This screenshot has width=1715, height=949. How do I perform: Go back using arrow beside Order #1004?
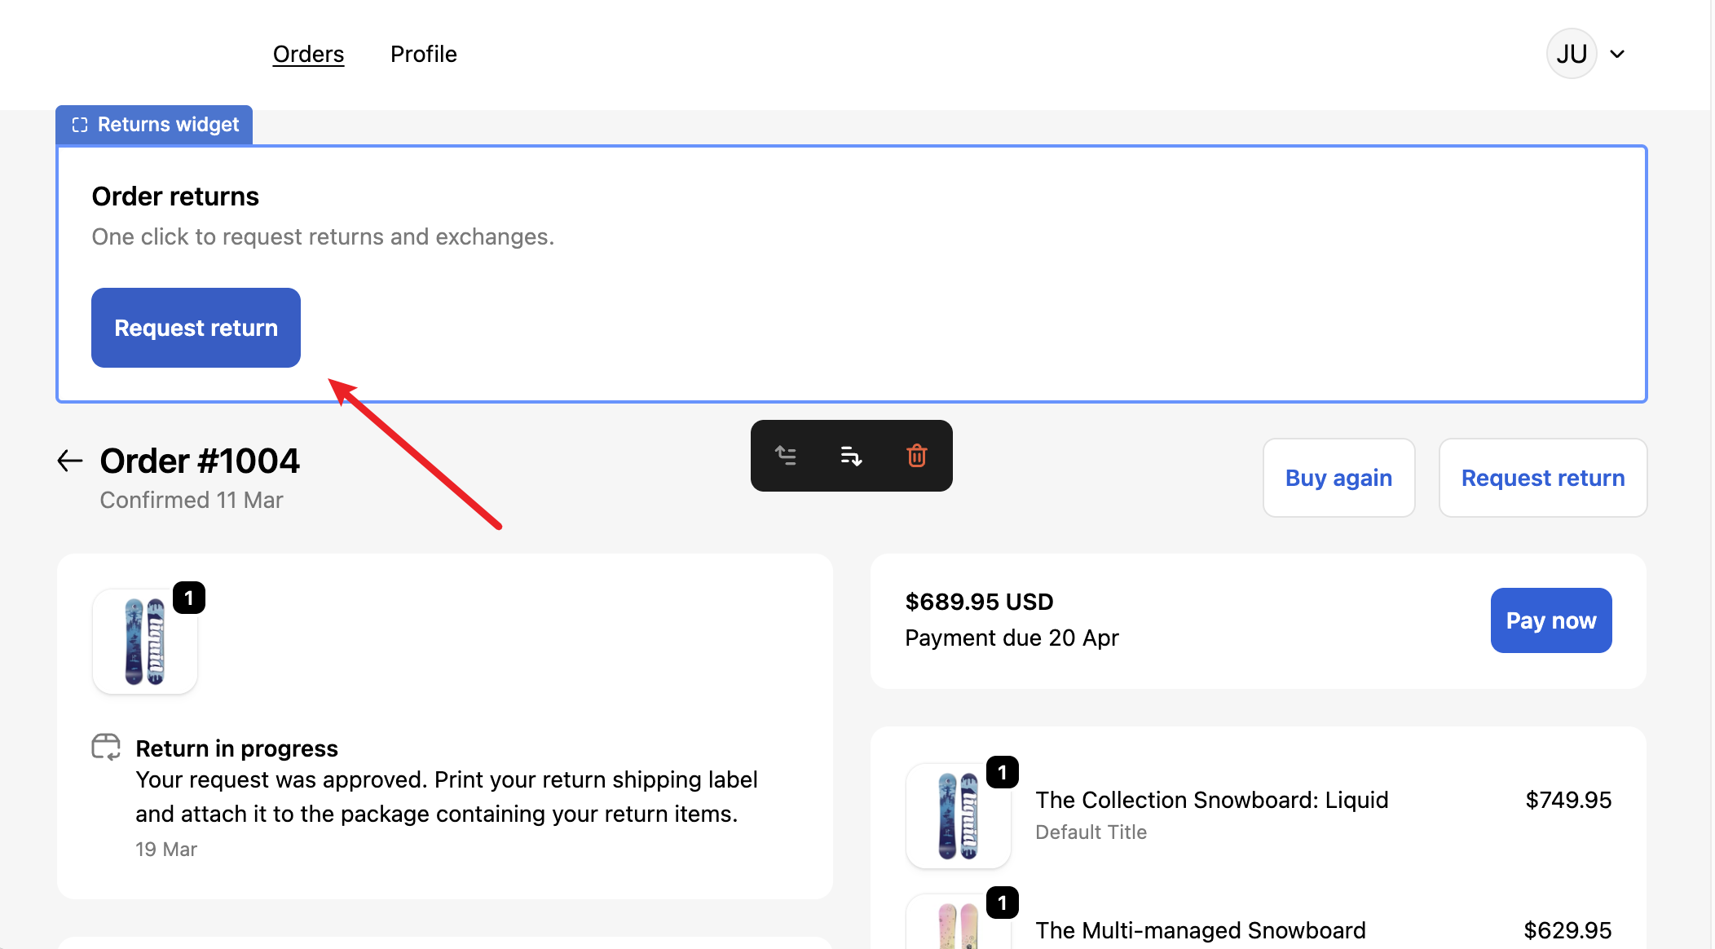tap(70, 461)
